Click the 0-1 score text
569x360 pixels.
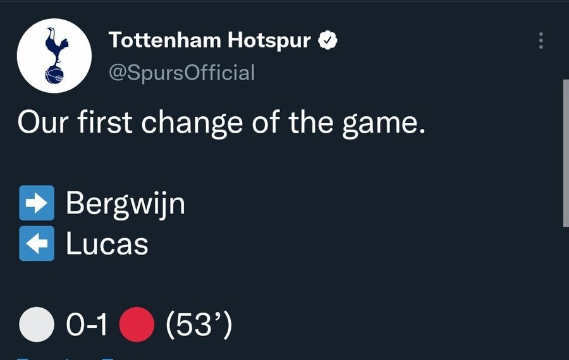[87, 325]
